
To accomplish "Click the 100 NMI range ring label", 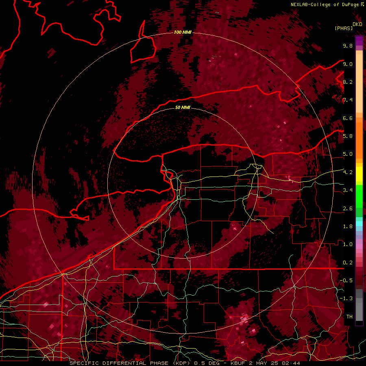I will 183,32.
